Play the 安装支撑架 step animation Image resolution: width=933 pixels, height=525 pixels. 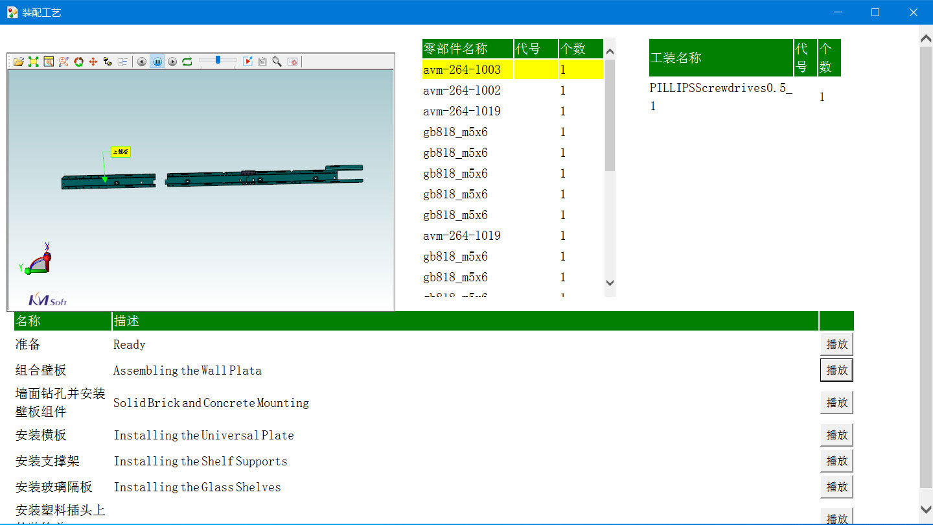point(836,461)
